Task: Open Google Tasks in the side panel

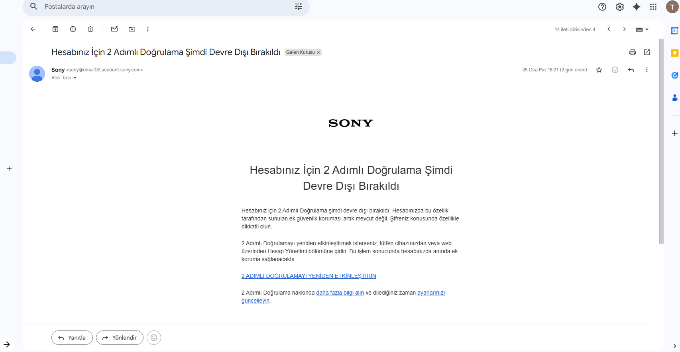Action: click(674, 75)
